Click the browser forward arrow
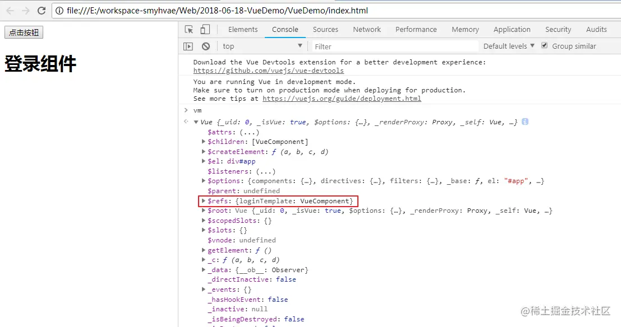The image size is (621, 327). point(26,11)
